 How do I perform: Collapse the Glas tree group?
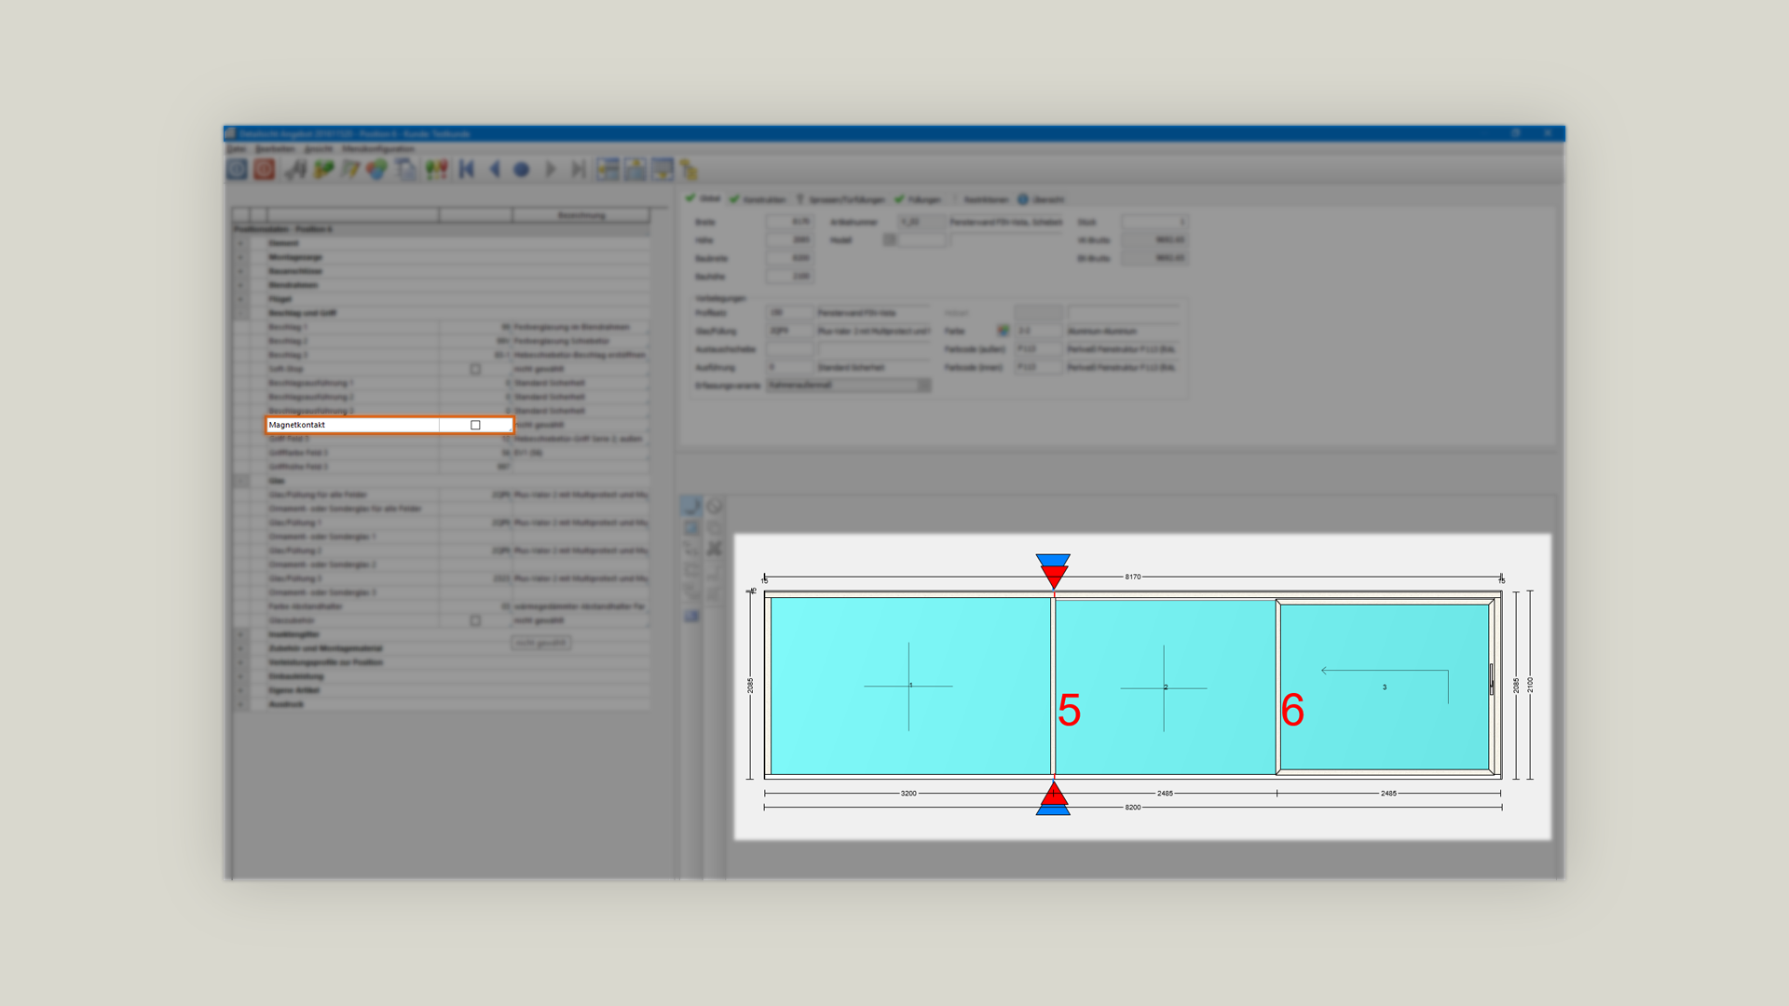(240, 481)
